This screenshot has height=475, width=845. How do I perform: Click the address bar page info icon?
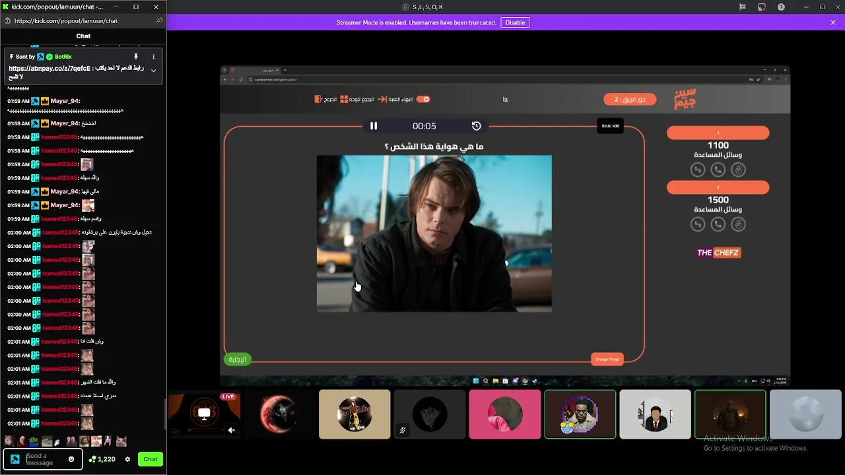tap(7, 21)
